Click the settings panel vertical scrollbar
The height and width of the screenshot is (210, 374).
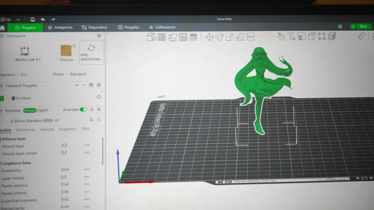tap(103, 151)
